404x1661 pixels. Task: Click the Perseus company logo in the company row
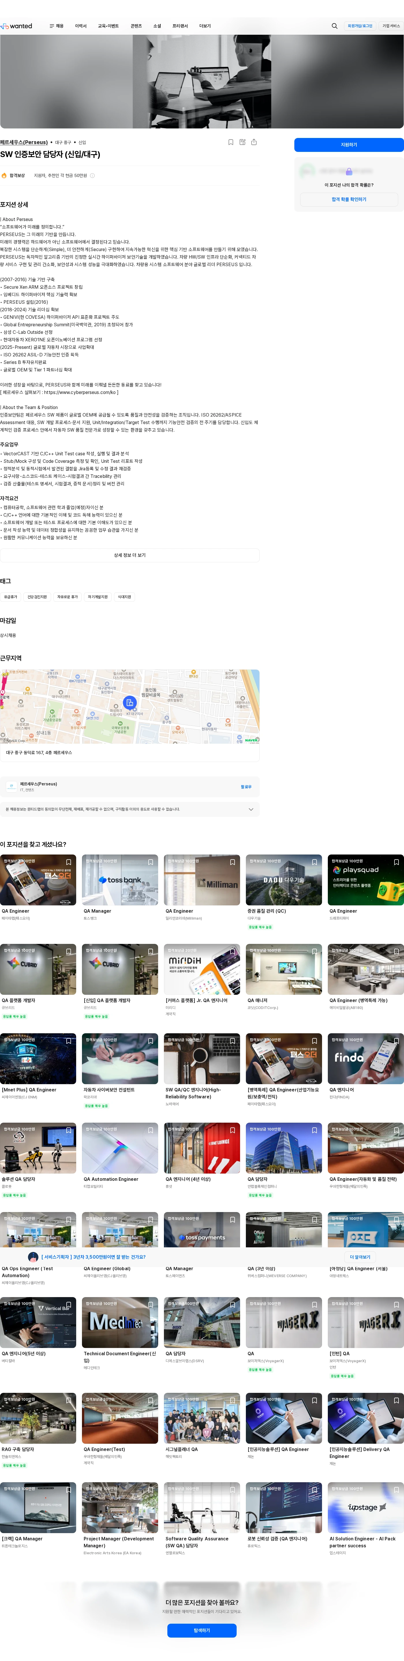click(11, 787)
